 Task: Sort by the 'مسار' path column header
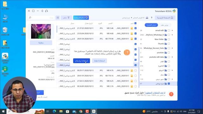pos(72,23)
